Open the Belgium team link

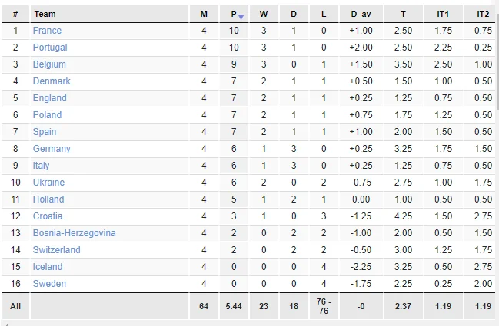(x=49, y=64)
